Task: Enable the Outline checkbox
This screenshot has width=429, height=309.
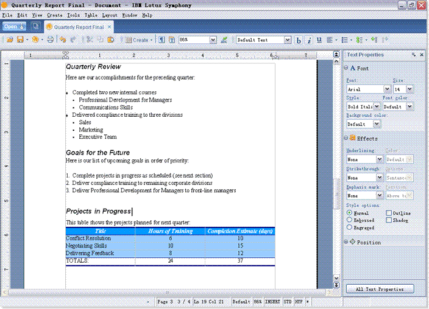Action: coord(389,212)
